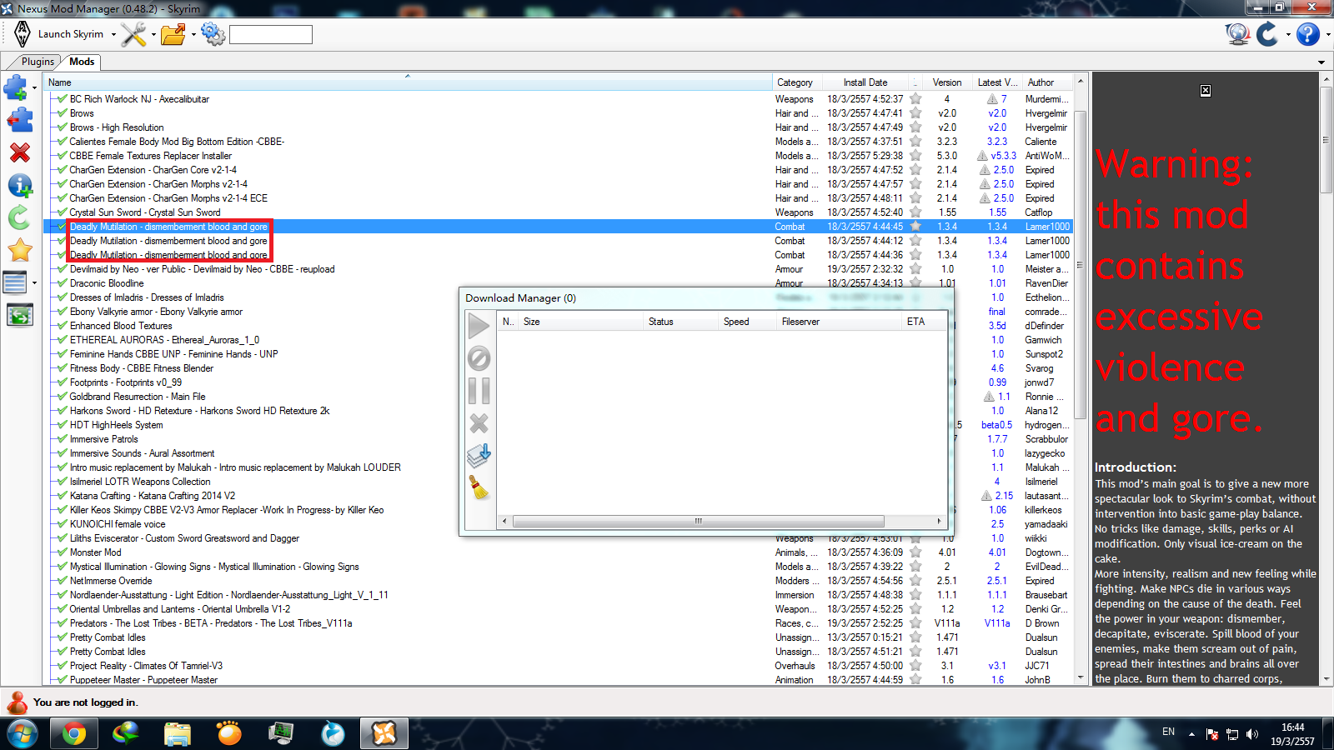Click the broken image X in description panel
Screen dimensions: 1334x750
[1206, 91]
